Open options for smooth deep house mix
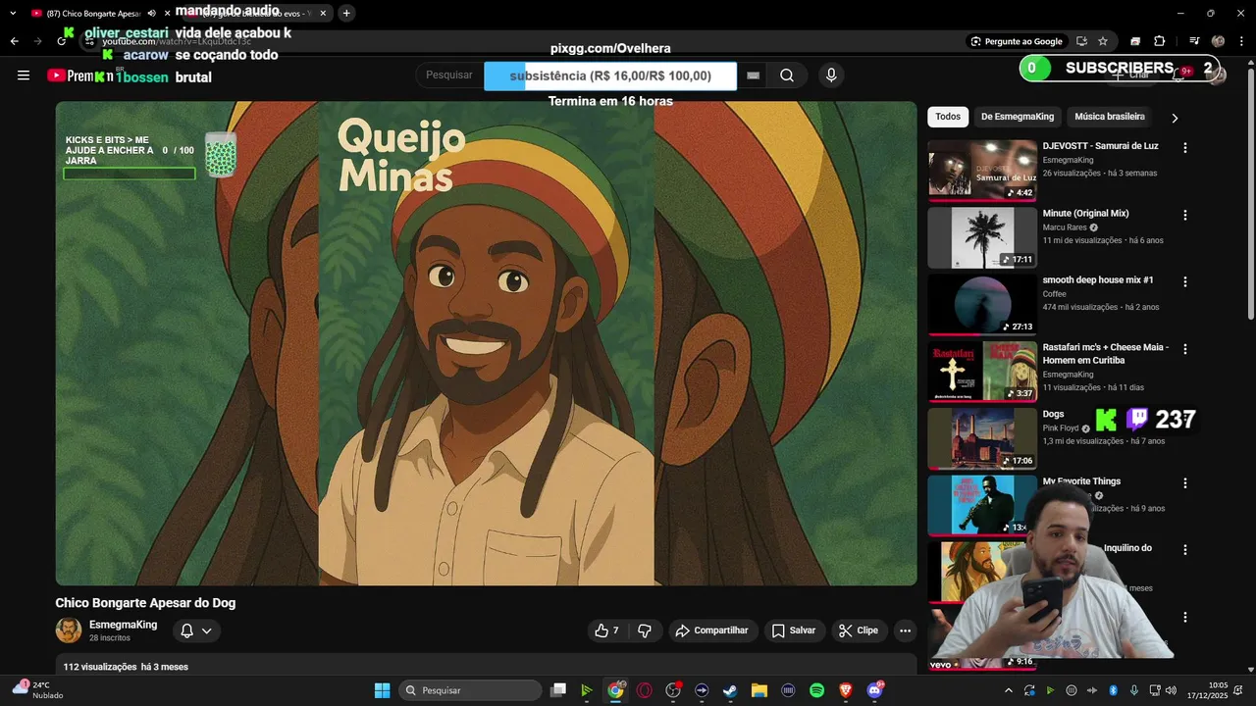 pos(1184,281)
